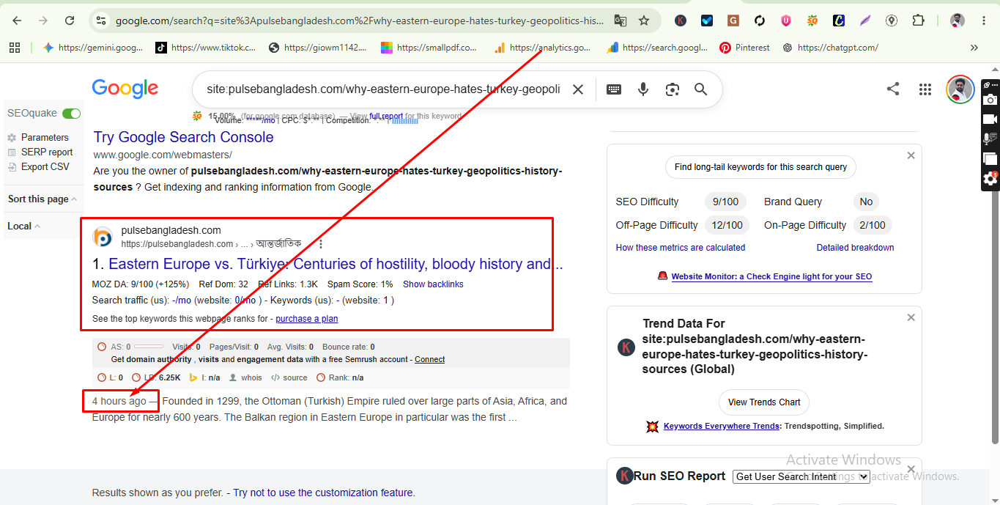Image resolution: width=1000 pixels, height=505 pixels.
Task: Click Find long-tail keywords button
Action: click(x=760, y=167)
